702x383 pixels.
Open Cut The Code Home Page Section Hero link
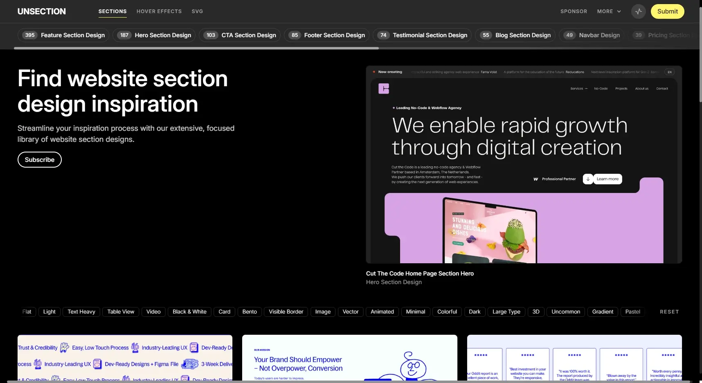(x=420, y=273)
